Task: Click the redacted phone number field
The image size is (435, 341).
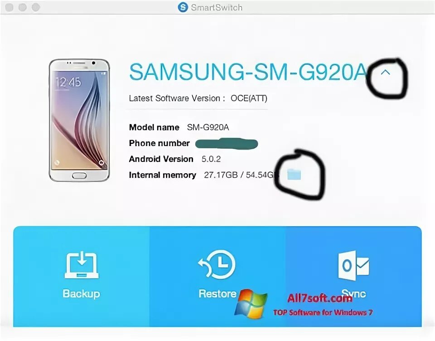Action: coord(227,143)
